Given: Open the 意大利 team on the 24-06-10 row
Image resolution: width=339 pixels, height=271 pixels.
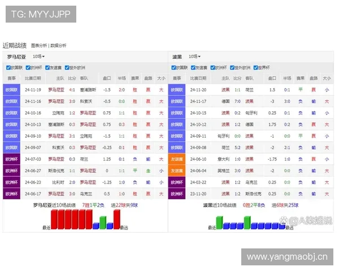Looking at the screenshot, I should click(224, 159).
